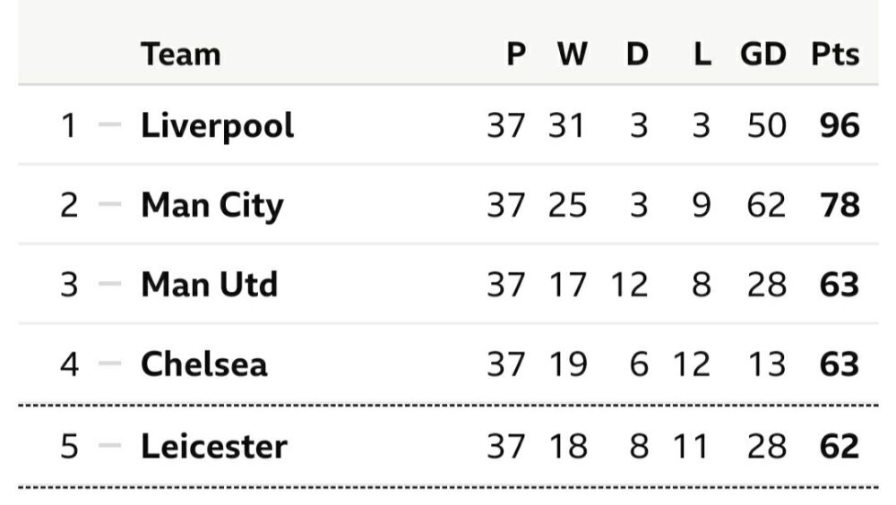This screenshot has height=505, width=896.
Task: Click Liverpool's no-movement dash icon
Action: click(109, 125)
